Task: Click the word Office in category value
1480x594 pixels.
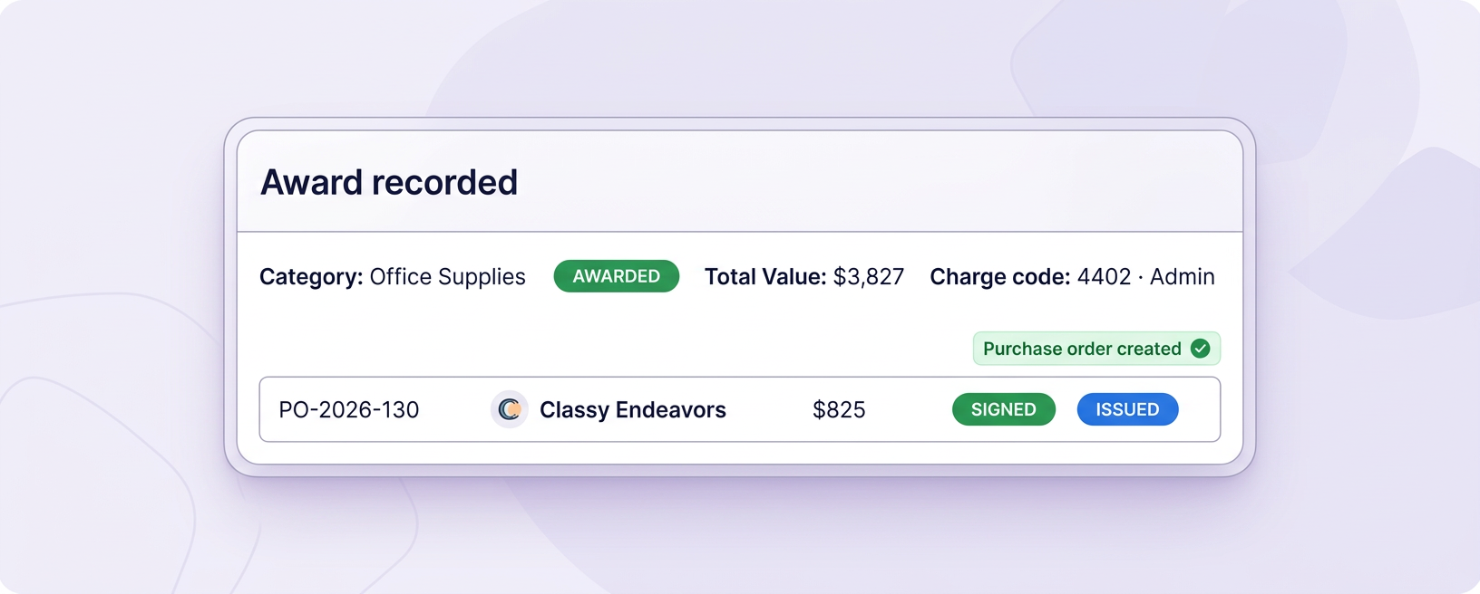Action: tap(400, 276)
